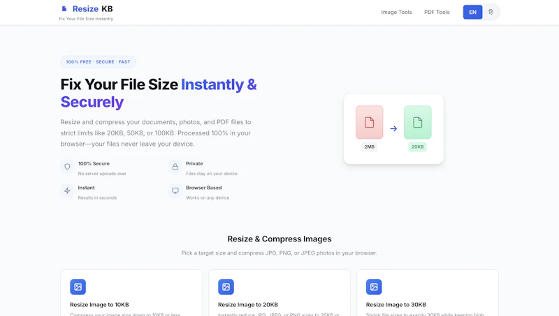
Task: Click image icon on Resize Image to 20KB card
Action: pyautogui.click(x=226, y=287)
